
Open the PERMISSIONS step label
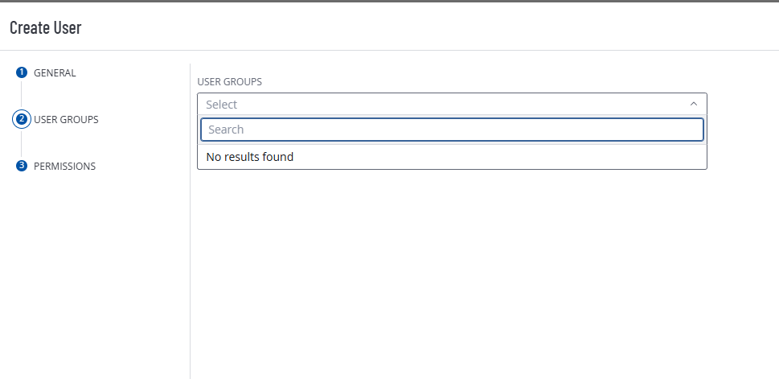pyautogui.click(x=64, y=166)
